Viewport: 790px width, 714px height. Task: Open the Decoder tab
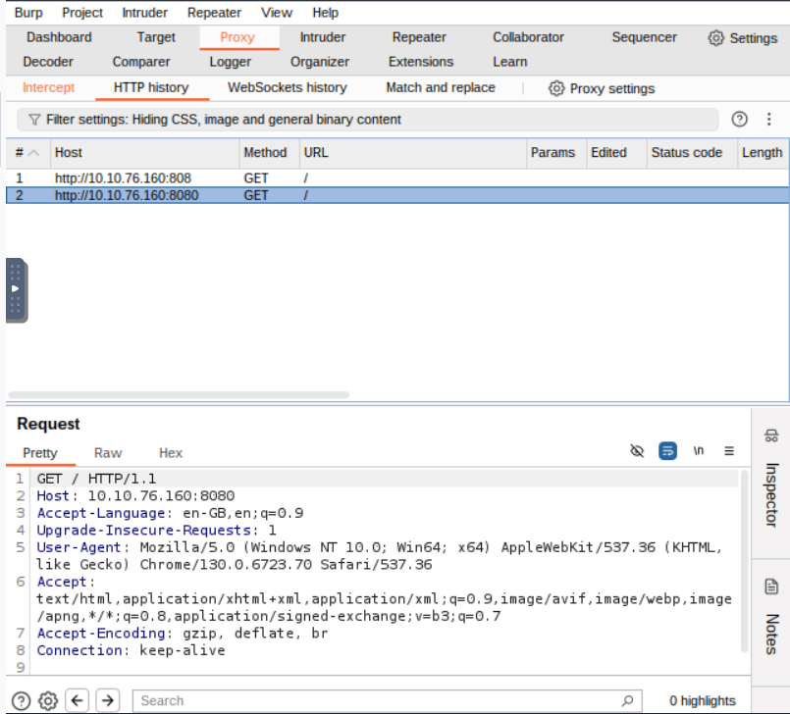point(48,62)
